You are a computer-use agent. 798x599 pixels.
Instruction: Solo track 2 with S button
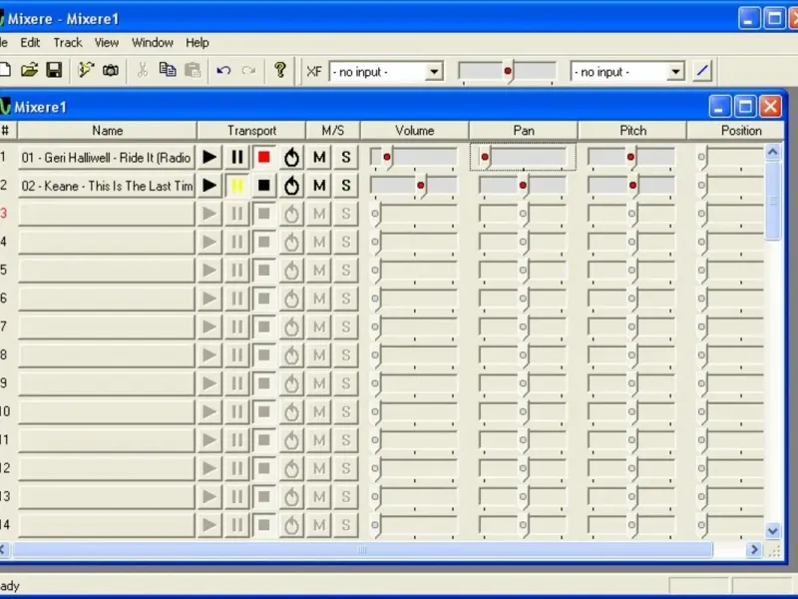tap(346, 186)
